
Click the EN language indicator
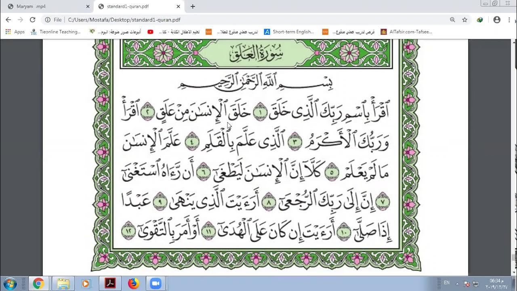point(447,283)
